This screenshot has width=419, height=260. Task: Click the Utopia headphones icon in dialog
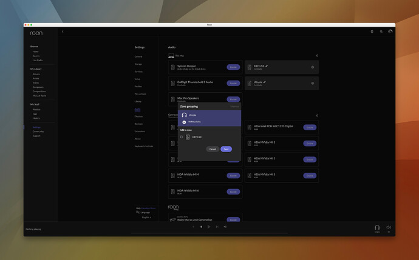pyautogui.click(x=184, y=115)
